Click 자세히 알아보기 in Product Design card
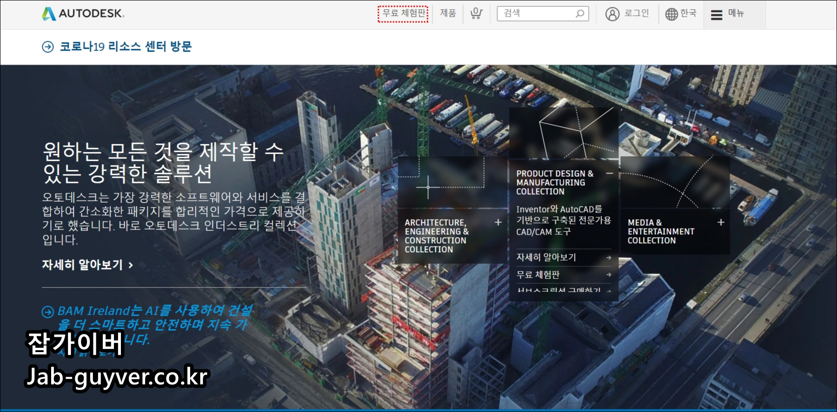This screenshot has width=837, height=412. (x=546, y=257)
